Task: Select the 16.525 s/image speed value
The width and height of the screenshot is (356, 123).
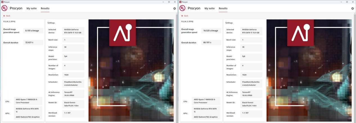Action: [211, 30]
